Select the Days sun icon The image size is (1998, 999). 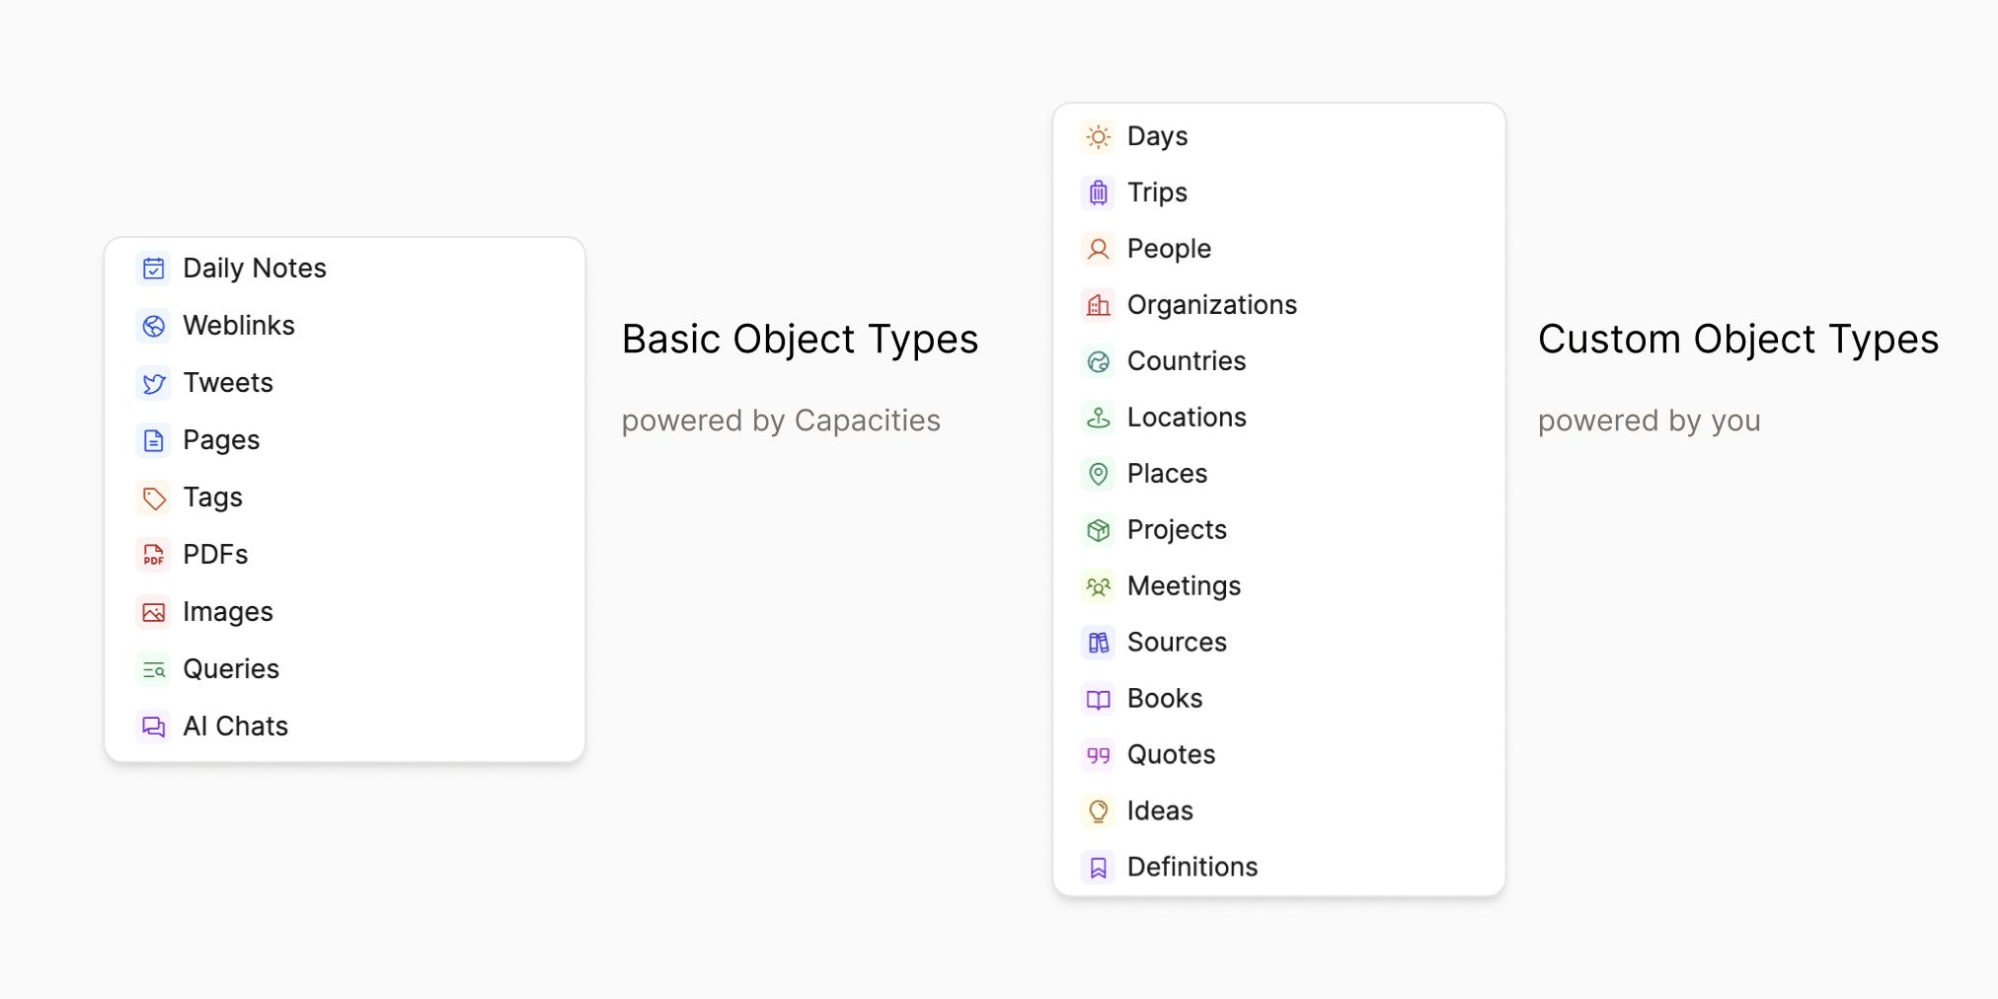[1097, 136]
